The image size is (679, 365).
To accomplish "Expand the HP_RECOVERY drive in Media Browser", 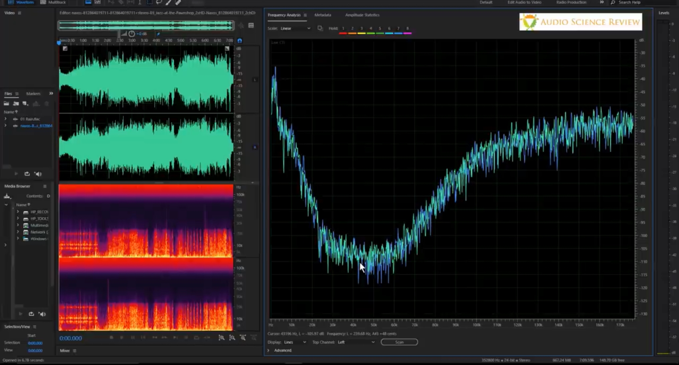I will click(x=18, y=212).
